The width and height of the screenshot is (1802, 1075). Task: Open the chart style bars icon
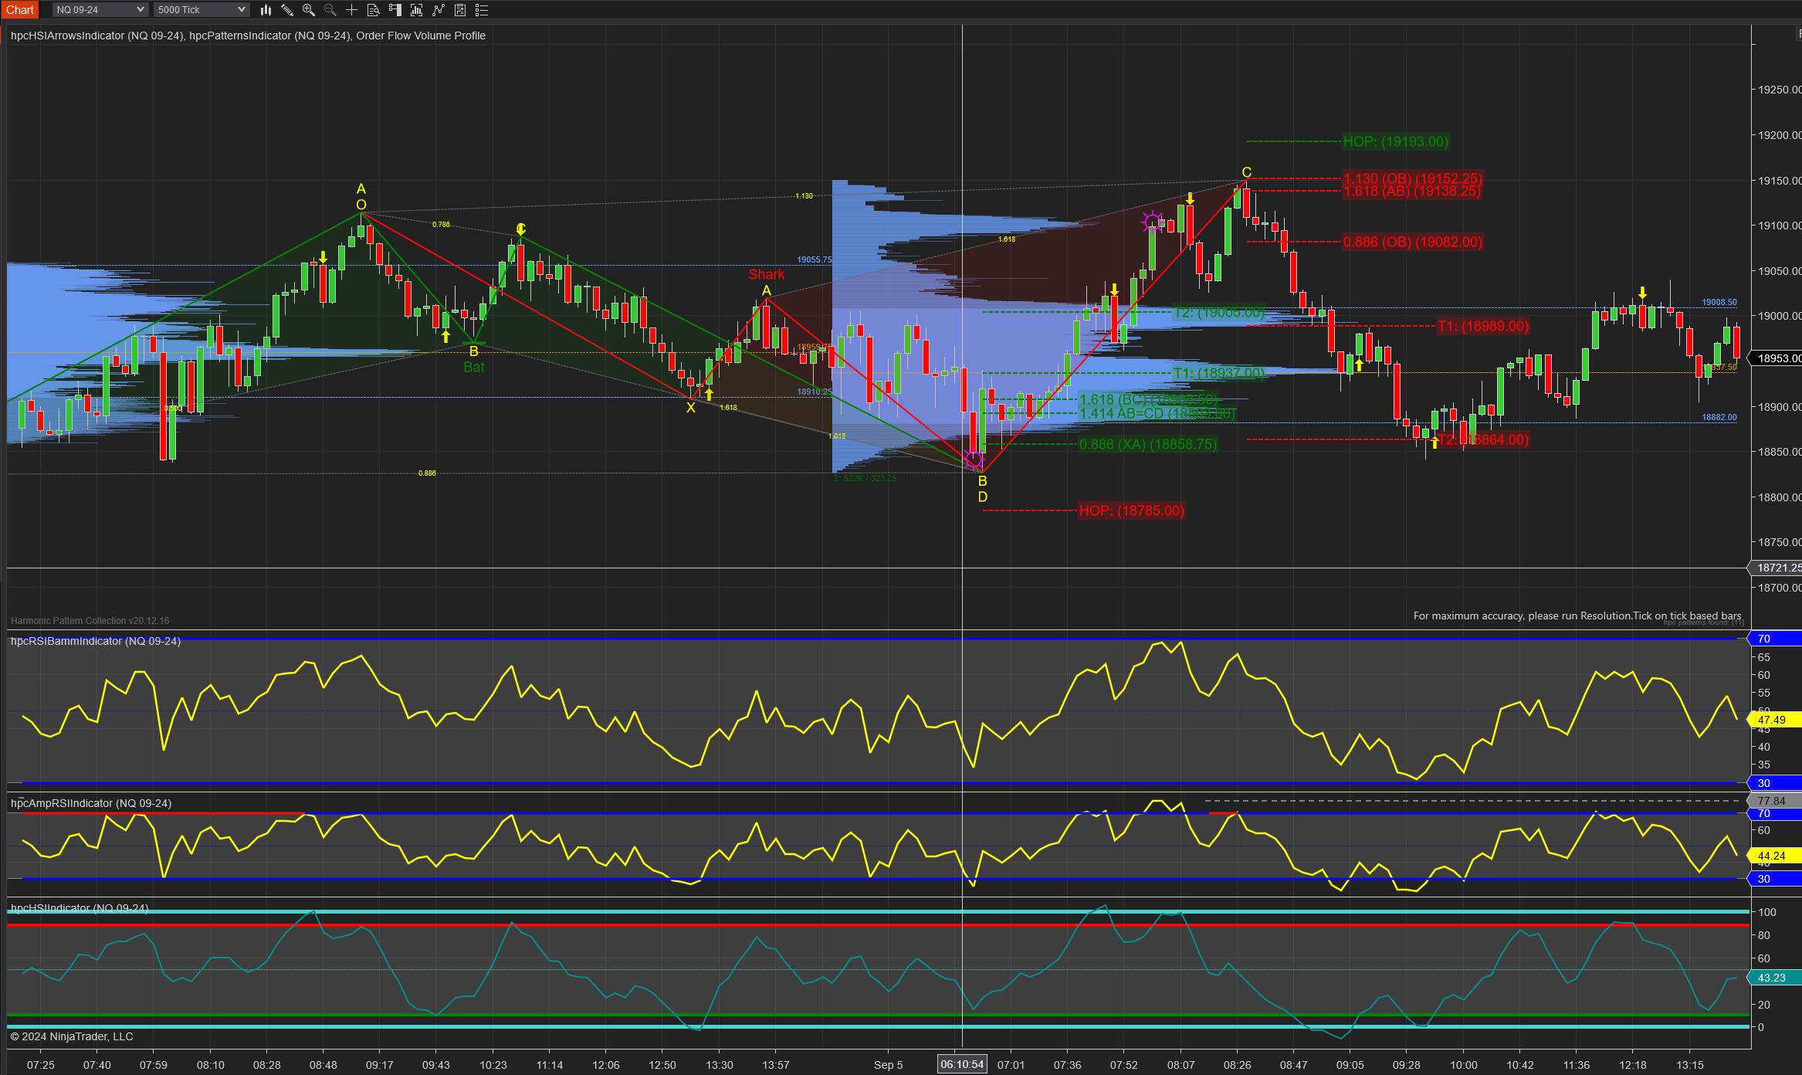coord(266,10)
